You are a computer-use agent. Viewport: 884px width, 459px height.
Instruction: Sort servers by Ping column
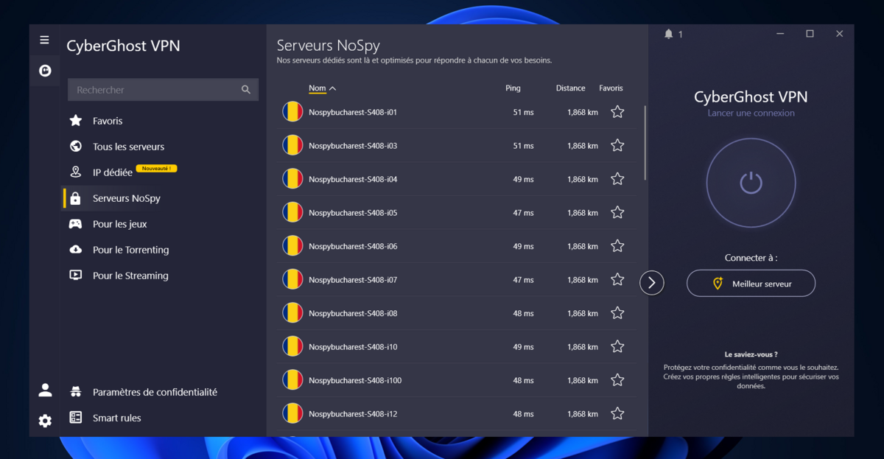pyautogui.click(x=513, y=88)
